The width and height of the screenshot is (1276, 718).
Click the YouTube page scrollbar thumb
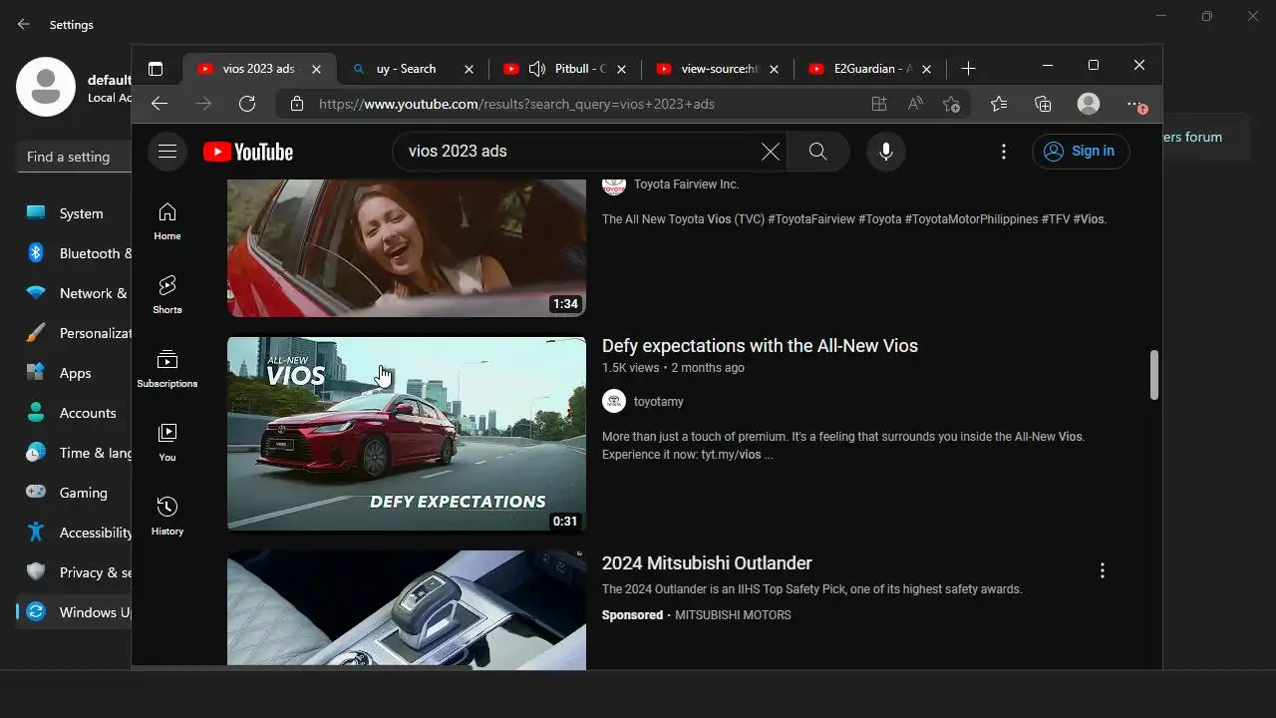[x=1154, y=375]
